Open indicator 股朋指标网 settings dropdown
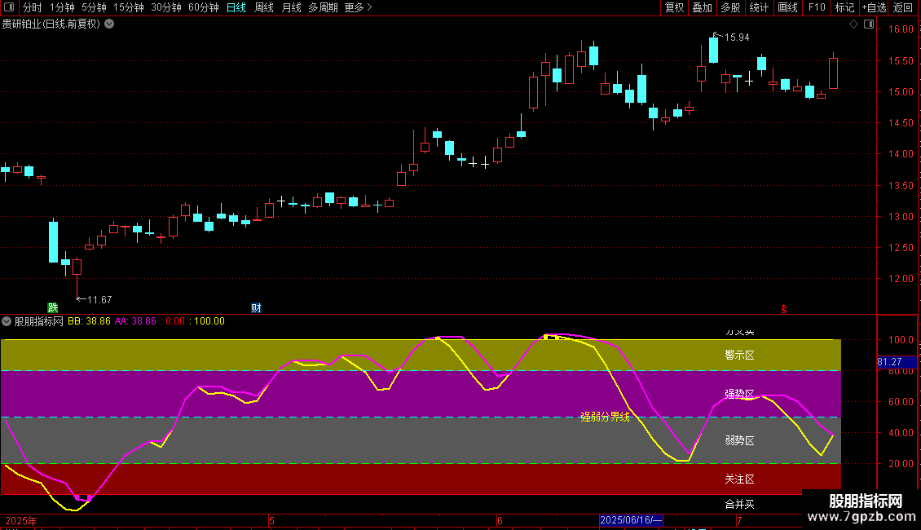The width and height of the screenshot is (921, 530). pyautogui.click(x=7, y=321)
